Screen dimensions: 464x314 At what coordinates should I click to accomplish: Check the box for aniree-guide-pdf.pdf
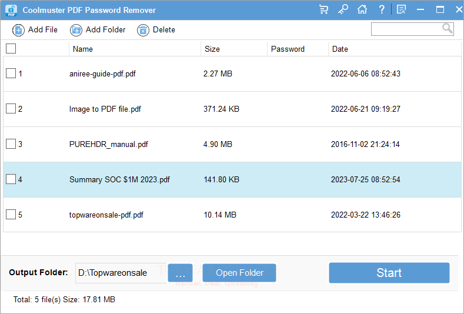coord(11,74)
